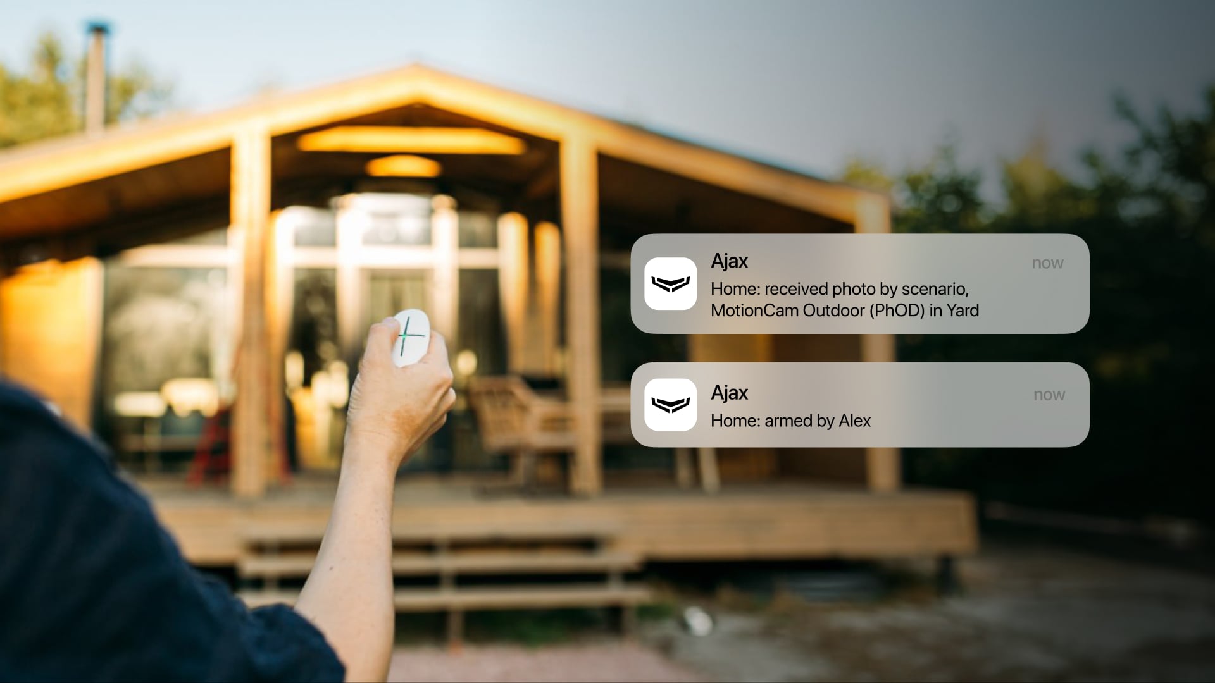
Task: Click the Ajax app icon in first notification
Action: tap(671, 283)
